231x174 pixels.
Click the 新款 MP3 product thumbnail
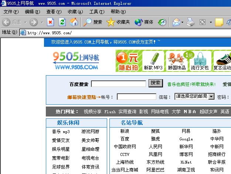pyautogui.click(x=153, y=61)
